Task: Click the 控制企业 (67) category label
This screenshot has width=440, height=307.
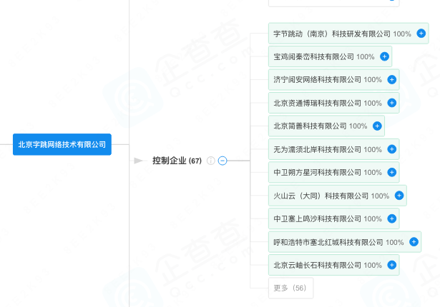Action: pyautogui.click(x=177, y=161)
